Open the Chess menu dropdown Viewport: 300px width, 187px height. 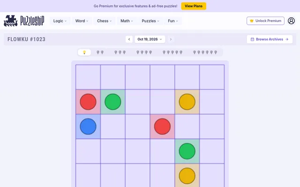104,21
